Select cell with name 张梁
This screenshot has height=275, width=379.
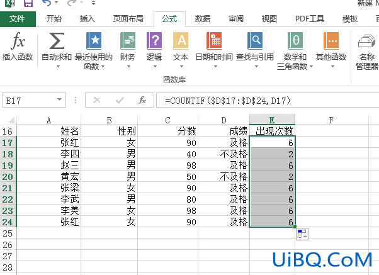48,188
